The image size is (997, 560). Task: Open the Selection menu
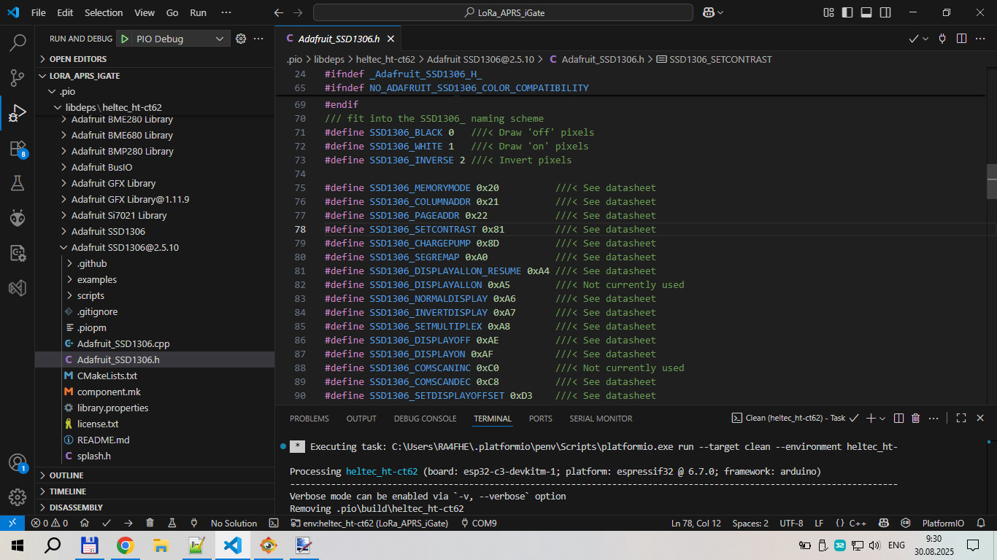104,12
